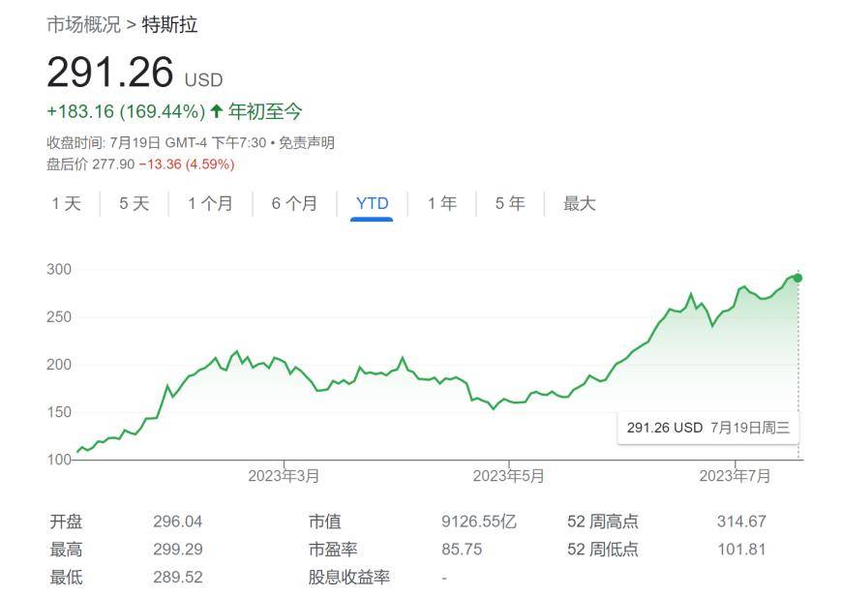Click the 盘后价 after-hours price text
The image size is (842, 596).
(x=140, y=164)
